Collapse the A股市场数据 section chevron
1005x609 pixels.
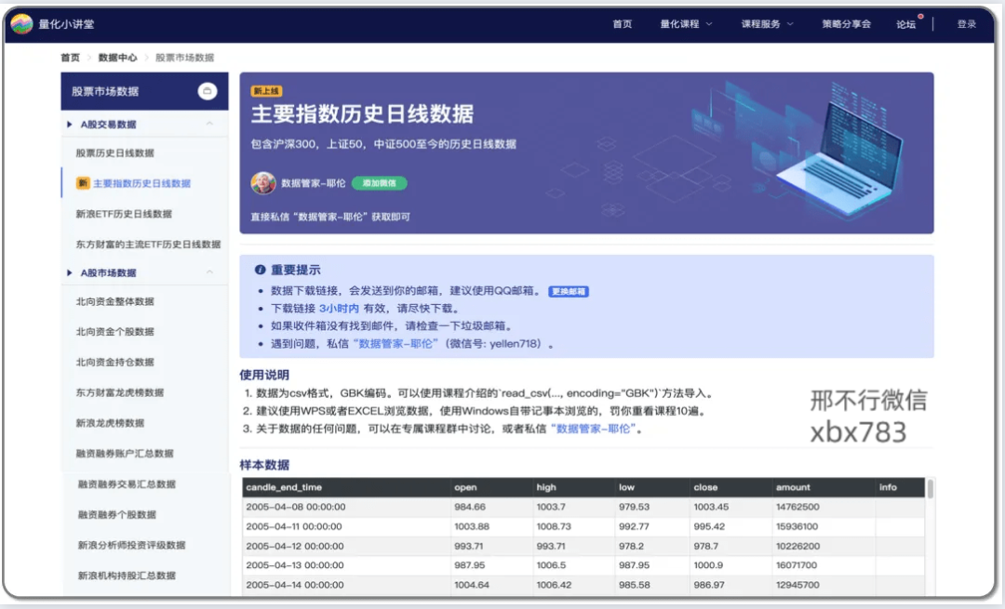click(209, 272)
